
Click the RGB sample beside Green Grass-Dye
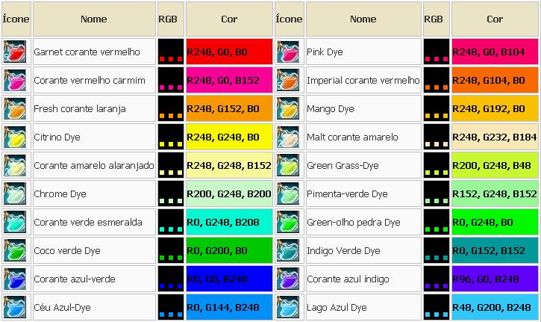(437, 165)
